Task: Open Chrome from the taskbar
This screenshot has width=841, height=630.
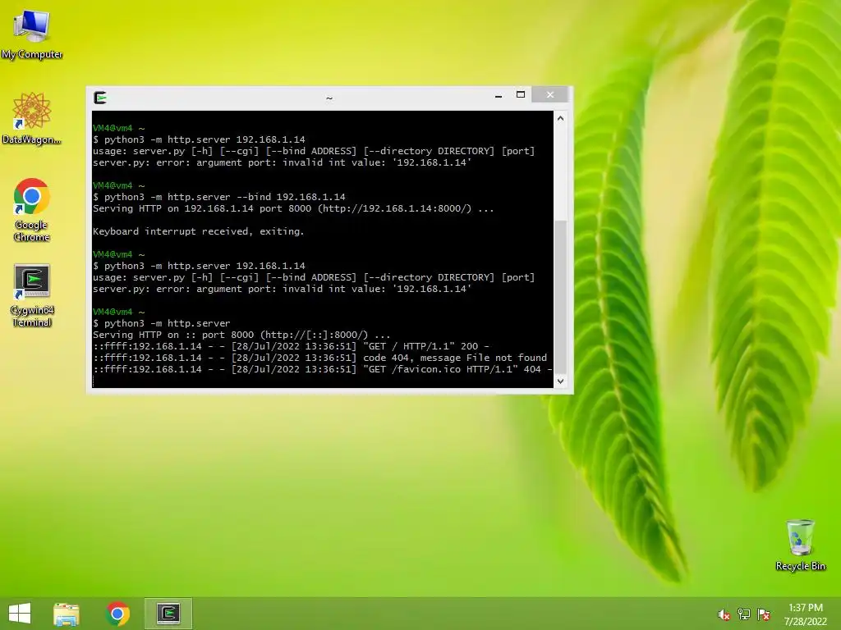Action: click(118, 614)
